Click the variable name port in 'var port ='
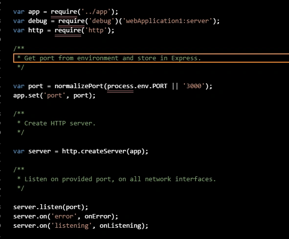 tap(36, 86)
